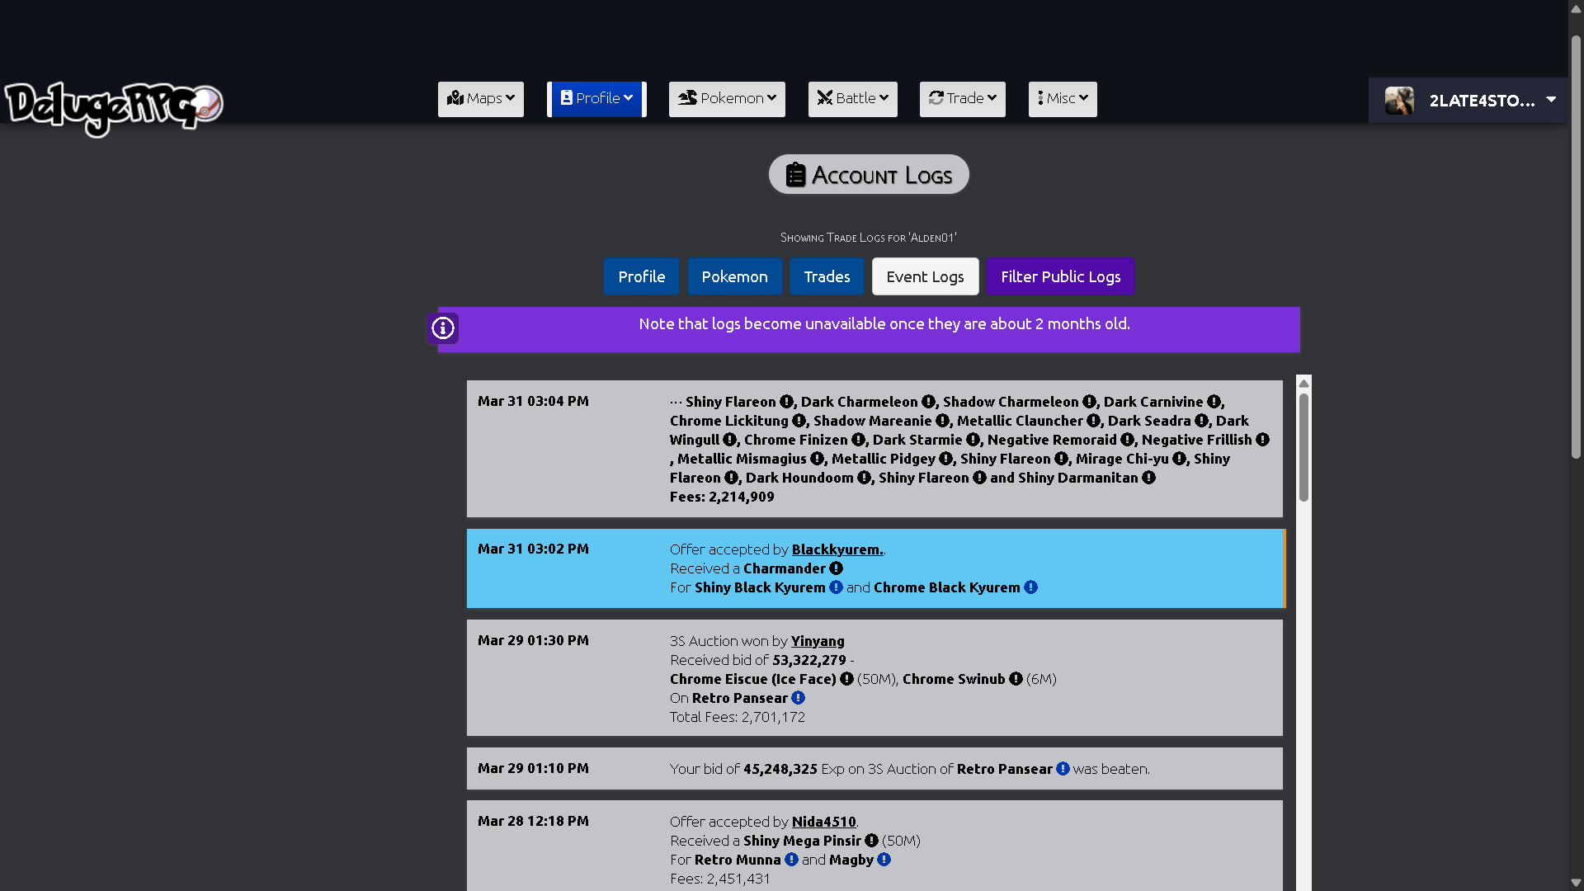
Task: Select the Event Logs tab
Action: pyautogui.click(x=926, y=276)
